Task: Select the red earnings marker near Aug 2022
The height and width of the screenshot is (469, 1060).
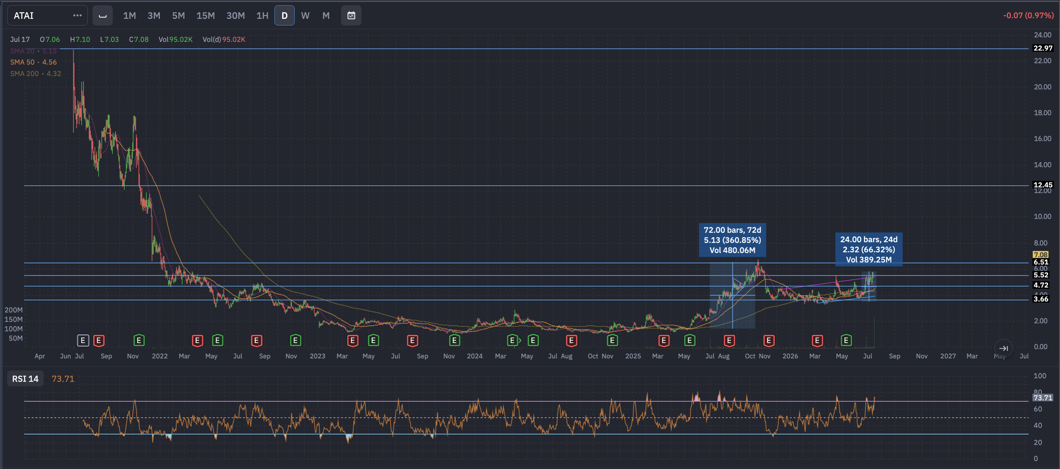Action: (256, 340)
